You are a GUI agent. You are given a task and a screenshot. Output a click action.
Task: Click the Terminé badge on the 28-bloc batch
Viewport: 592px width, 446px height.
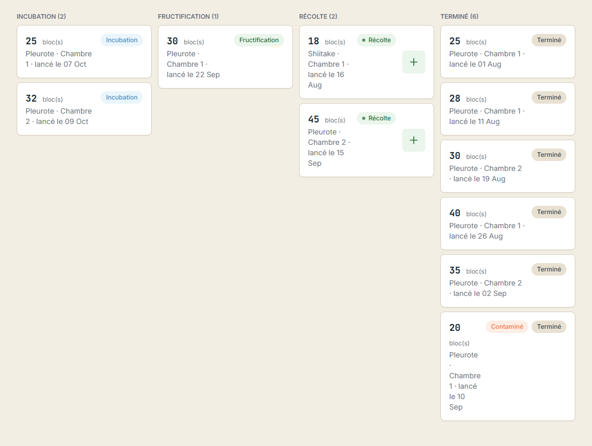pos(549,97)
